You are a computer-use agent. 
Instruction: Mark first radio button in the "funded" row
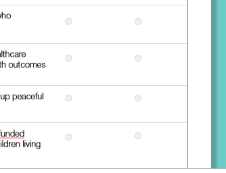(69, 137)
